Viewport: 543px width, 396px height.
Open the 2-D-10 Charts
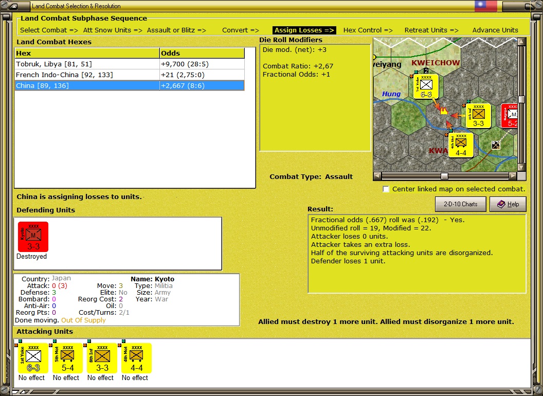coord(460,204)
